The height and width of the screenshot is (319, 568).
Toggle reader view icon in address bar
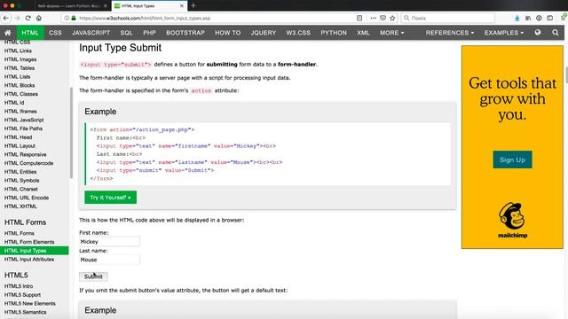[359, 18]
